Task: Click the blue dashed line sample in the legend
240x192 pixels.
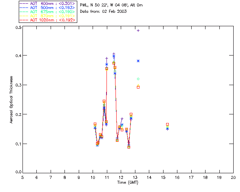Action: point(24,7)
